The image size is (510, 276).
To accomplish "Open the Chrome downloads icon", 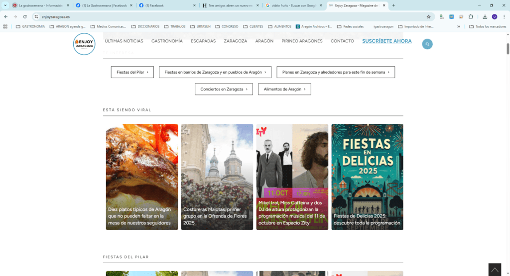I will (485, 16).
